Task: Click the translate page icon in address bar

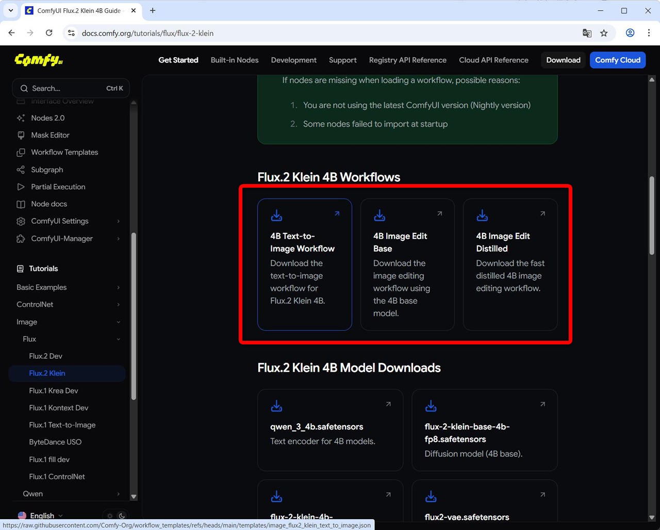Action: click(587, 33)
